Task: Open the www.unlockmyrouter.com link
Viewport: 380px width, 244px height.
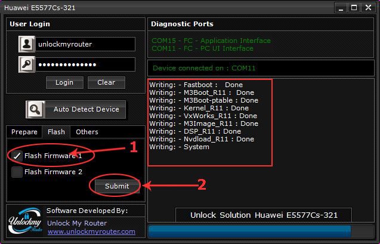Action: [91, 231]
